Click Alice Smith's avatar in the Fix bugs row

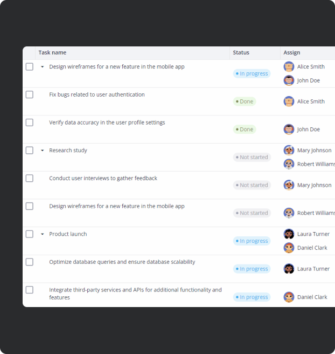click(289, 101)
